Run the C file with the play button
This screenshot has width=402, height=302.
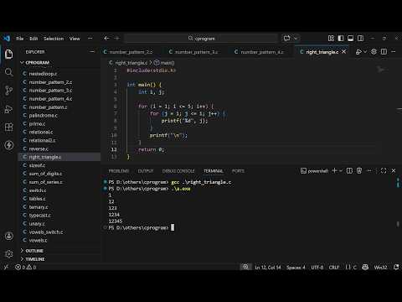pyautogui.click(x=358, y=52)
